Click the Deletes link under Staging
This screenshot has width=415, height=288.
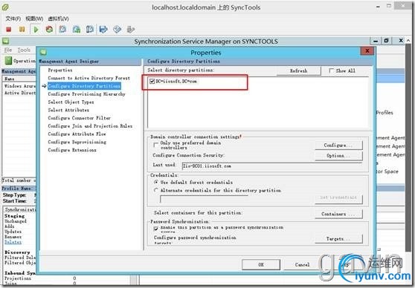tap(13, 242)
